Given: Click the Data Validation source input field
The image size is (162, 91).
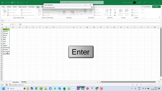Looking at the screenshot, I should tap(67, 8).
